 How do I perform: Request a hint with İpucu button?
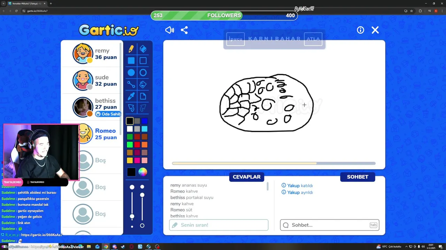236,39
